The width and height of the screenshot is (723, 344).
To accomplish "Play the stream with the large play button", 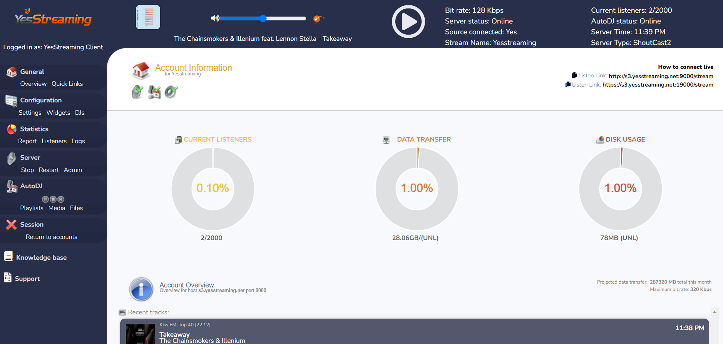I will coord(408,22).
